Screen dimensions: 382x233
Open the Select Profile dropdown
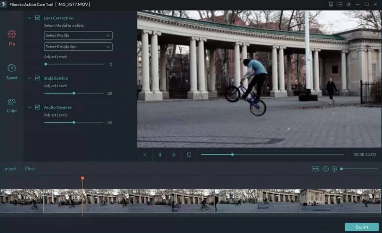[78, 35]
